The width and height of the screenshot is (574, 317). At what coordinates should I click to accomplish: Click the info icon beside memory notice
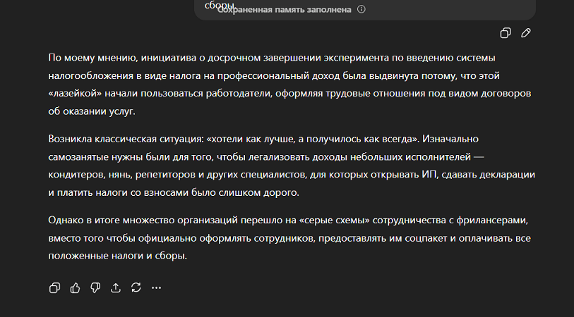pyautogui.click(x=361, y=10)
